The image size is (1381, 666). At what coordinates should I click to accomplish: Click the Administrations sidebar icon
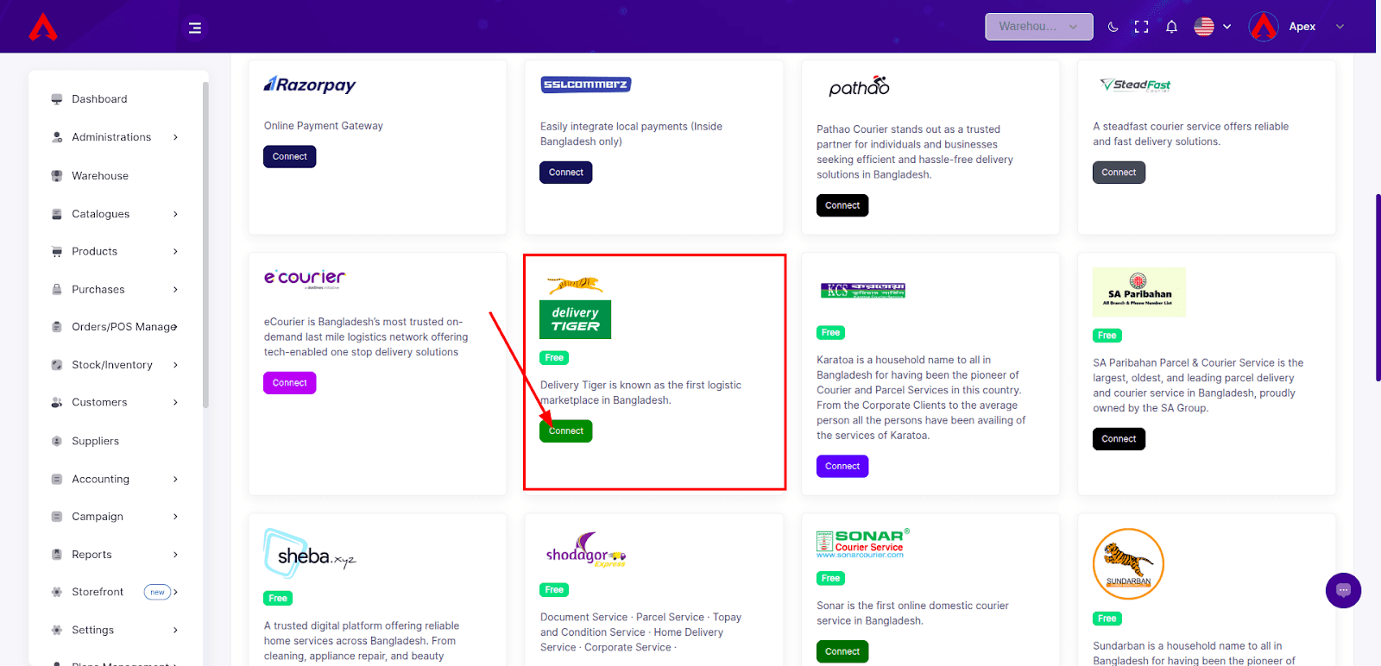pos(57,137)
